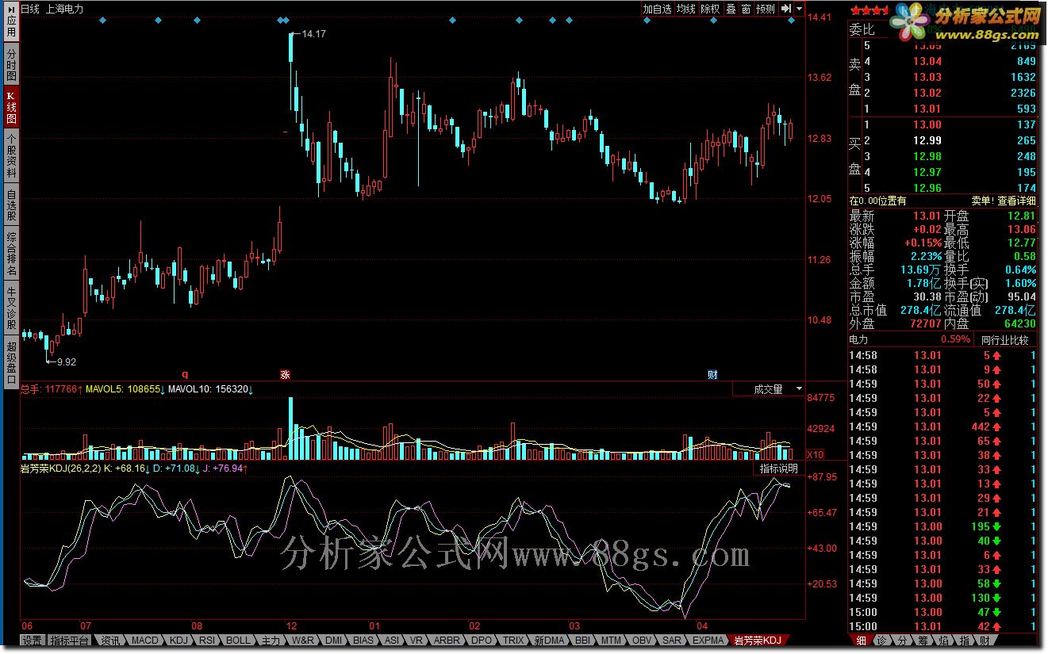Viewport: 1048px width, 654px height.
Task: Switch to the DMI indicator tab
Action: coord(333,641)
